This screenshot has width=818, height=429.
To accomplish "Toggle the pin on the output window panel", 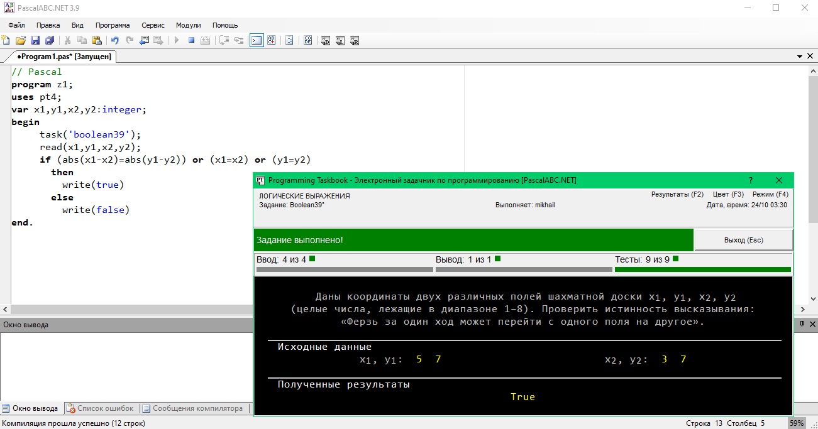I will click(802, 324).
